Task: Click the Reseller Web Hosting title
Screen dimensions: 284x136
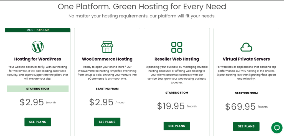Action: click(177, 59)
